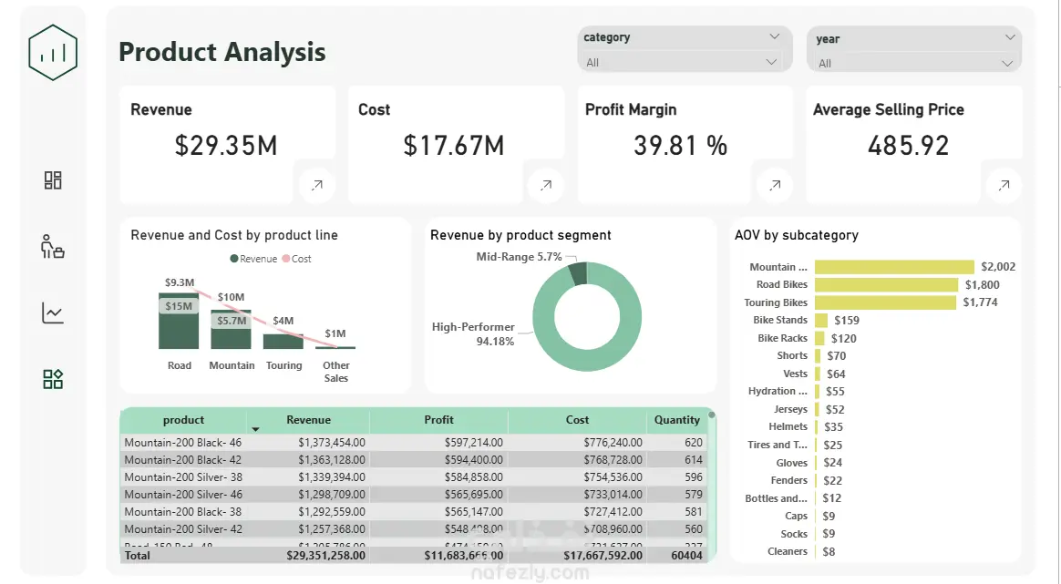
Task: Click the arrow icon on Cost card
Action: coord(546,185)
